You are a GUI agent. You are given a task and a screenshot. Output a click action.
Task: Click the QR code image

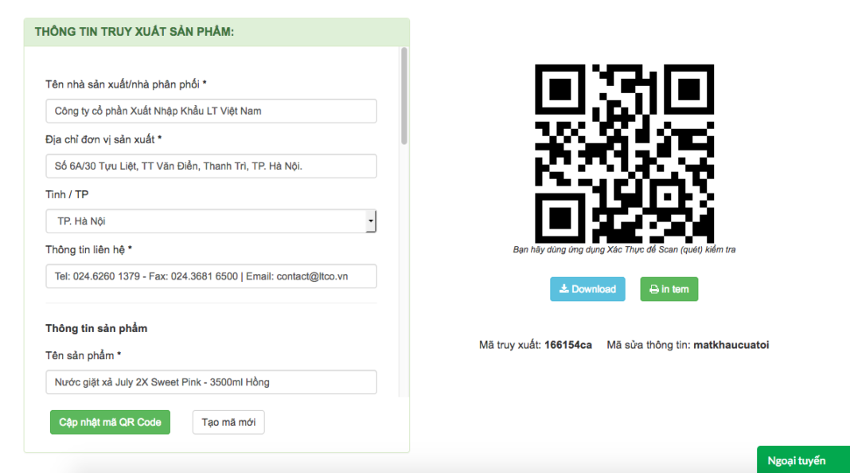tap(624, 154)
